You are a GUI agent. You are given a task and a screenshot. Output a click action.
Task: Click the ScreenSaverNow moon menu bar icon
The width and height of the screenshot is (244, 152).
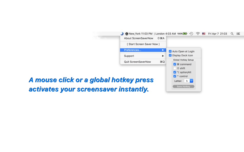point(122,34)
